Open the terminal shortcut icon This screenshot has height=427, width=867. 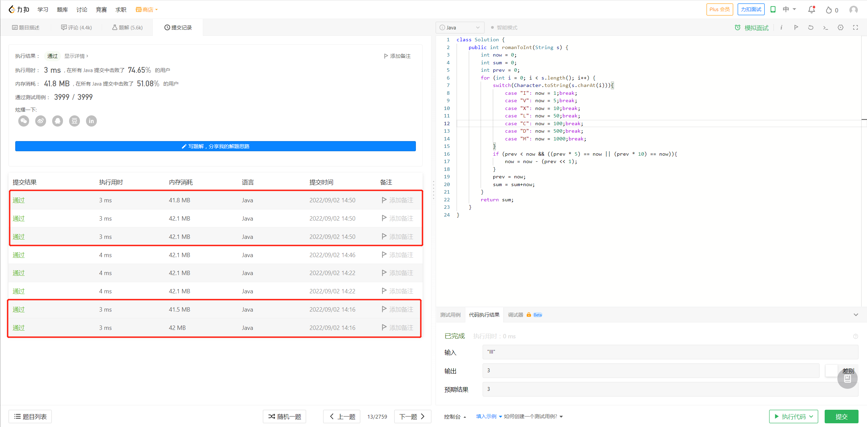point(825,27)
